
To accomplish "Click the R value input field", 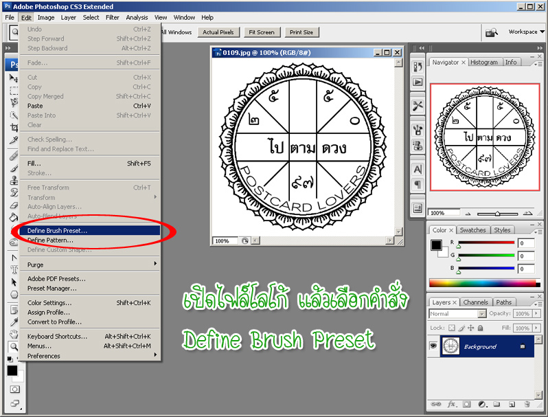I will 526,243.
